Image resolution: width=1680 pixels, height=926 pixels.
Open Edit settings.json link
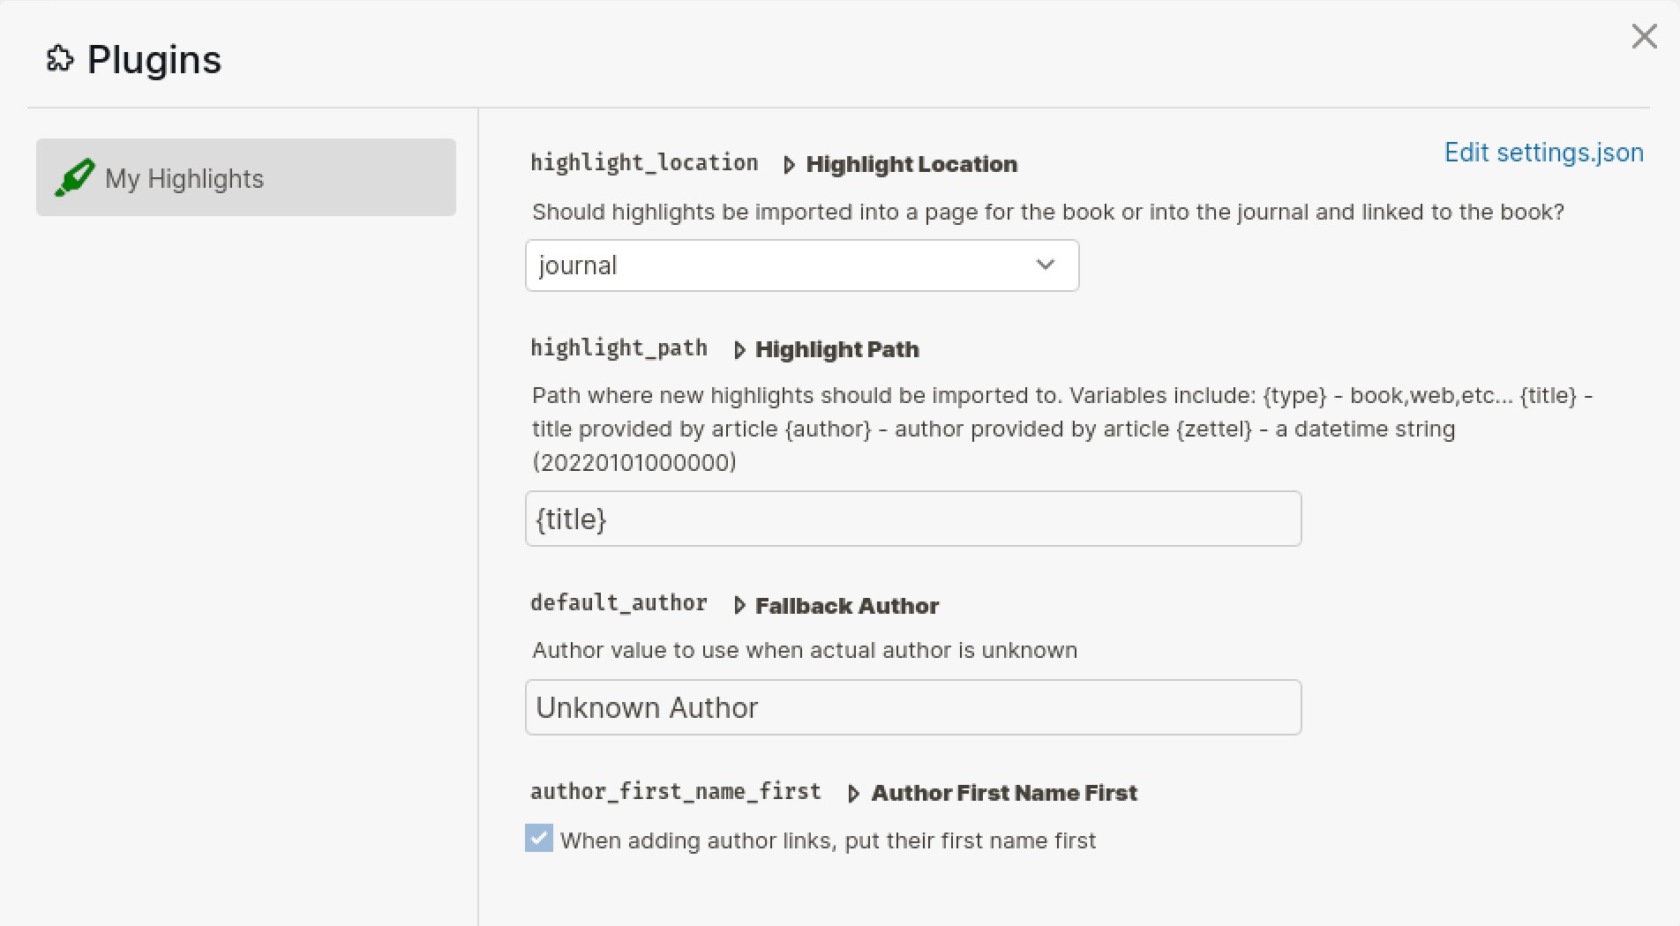[x=1543, y=153]
